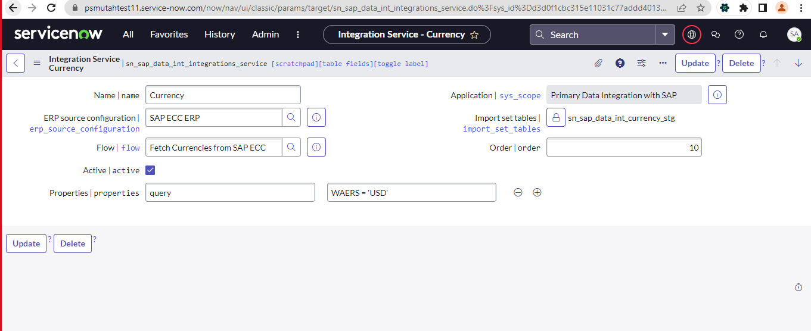811x331 pixels.
Task: Go to previous record up arrow
Action: pos(777,63)
